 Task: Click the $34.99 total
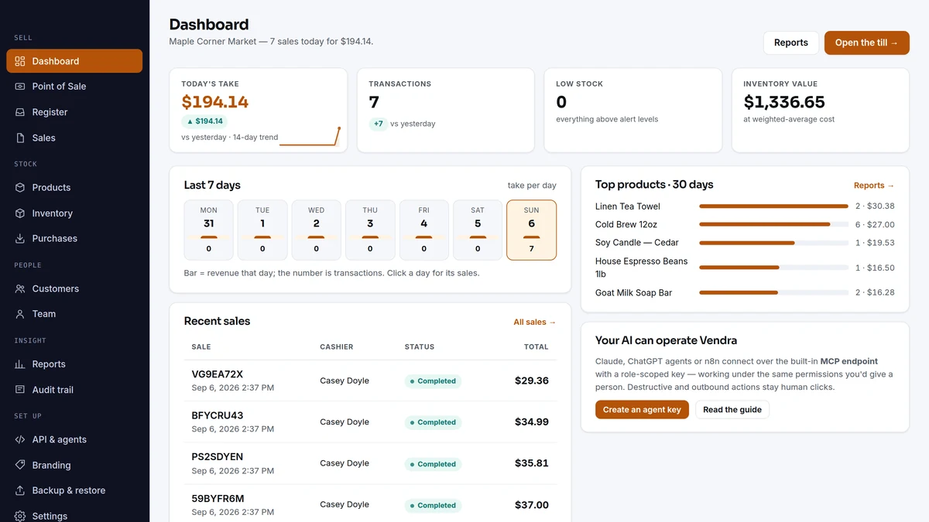[532, 422]
